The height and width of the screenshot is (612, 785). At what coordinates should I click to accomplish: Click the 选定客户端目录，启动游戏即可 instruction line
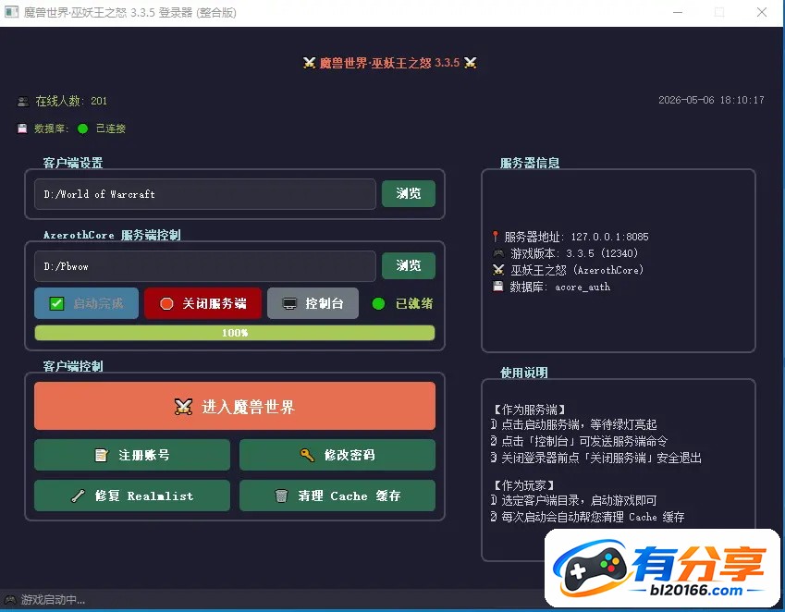579,500
